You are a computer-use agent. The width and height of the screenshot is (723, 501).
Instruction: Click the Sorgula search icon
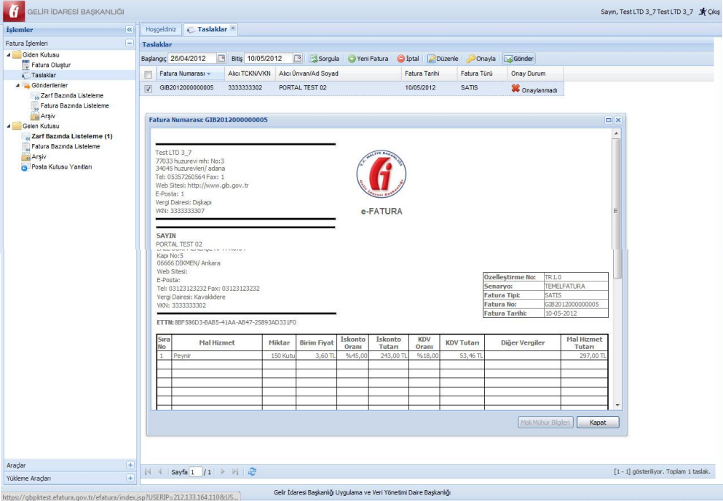click(x=314, y=59)
